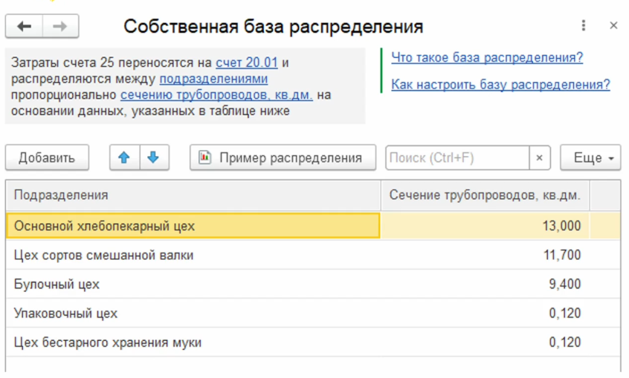Viewport: 629px width, 378px height.
Task: Click the forward navigation arrow
Action: [60, 27]
